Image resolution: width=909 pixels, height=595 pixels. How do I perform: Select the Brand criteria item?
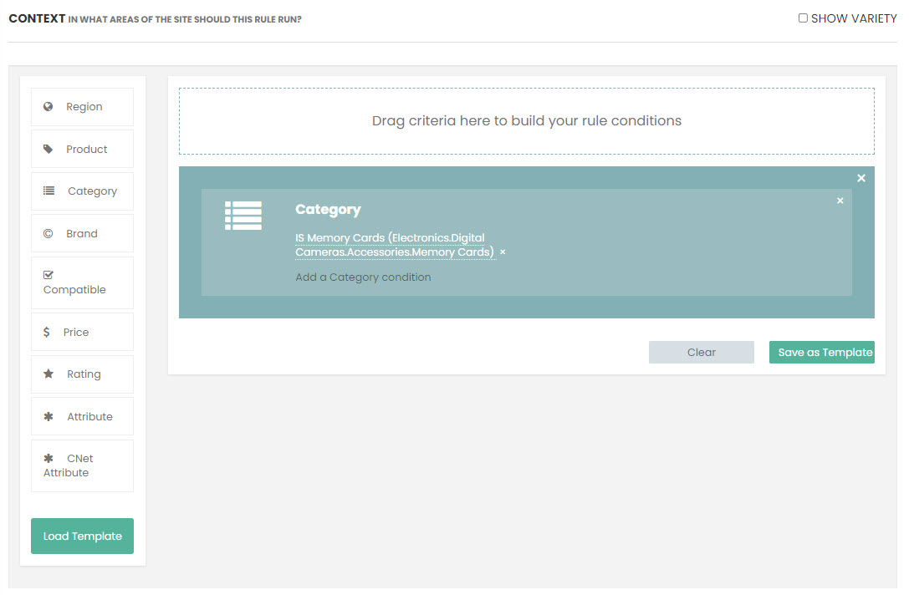(x=82, y=233)
